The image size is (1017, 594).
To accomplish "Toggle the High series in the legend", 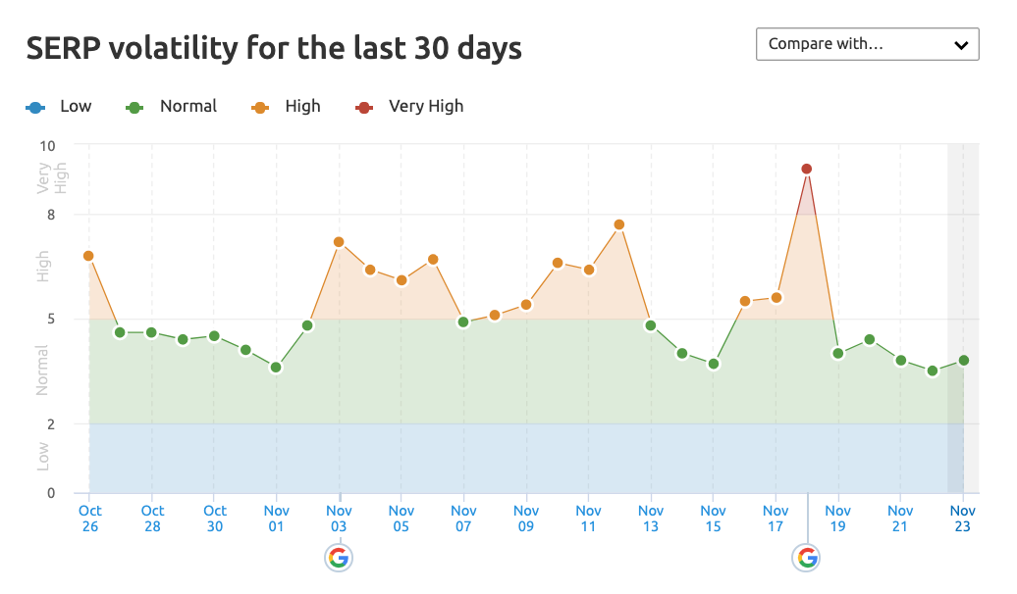I will pos(288,106).
